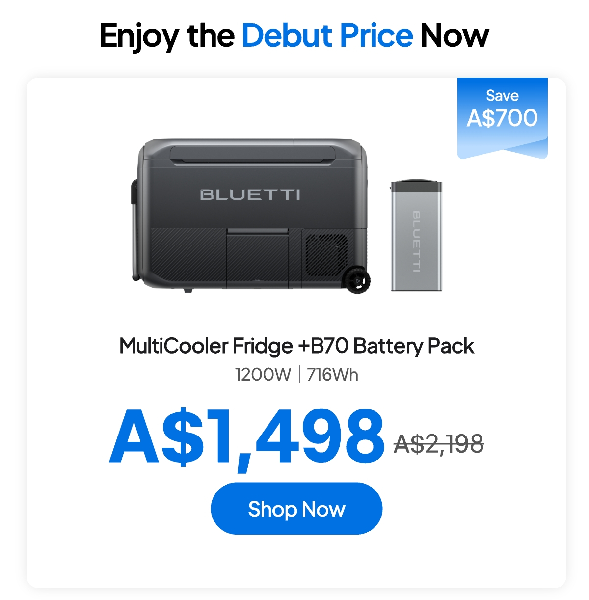Viewport: 589px width, 600px height.
Task: Click the vertical BLUETTI logo on battery
Action: (x=416, y=241)
